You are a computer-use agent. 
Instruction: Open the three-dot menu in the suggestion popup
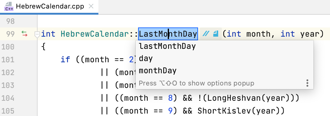coord(307,83)
